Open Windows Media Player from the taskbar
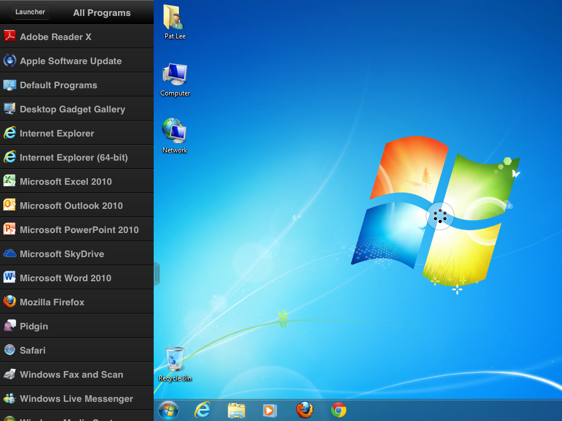 [x=269, y=410]
